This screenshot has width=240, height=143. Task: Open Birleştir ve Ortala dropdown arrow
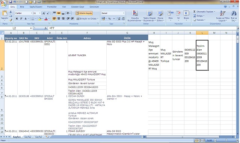(x=98, y=19)
